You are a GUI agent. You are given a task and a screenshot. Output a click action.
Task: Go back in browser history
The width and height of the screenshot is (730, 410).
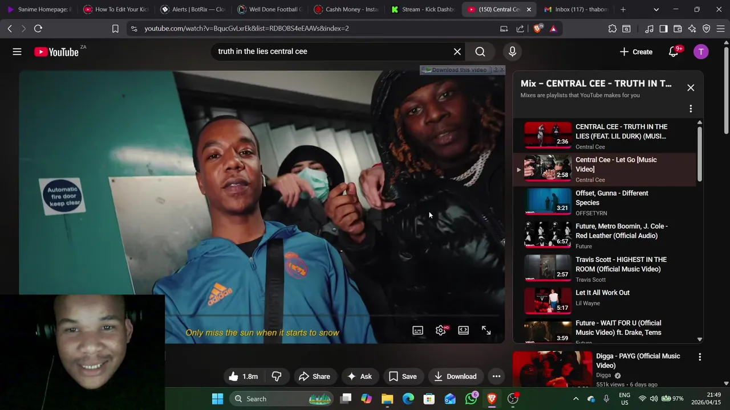pos(10,28)
